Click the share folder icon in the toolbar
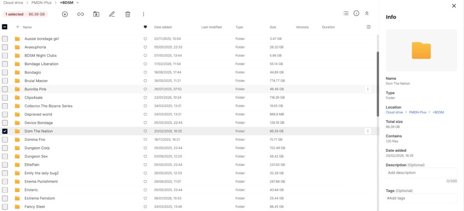The width and height of the screenshot is (464, 211). click(x=96, y=14)
